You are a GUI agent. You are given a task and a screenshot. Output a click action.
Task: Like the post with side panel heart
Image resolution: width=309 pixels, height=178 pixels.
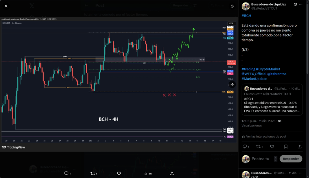272,146
